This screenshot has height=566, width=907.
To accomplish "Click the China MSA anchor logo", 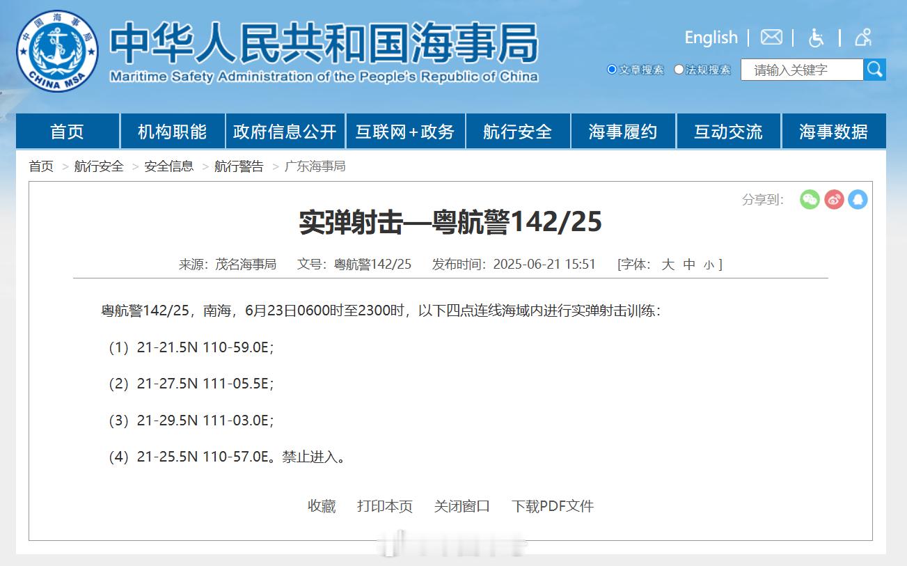I will click(x=57, y=52).
